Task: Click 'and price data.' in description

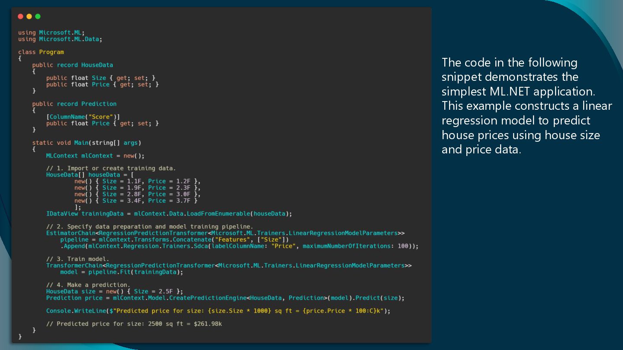Action: point(482,150)
